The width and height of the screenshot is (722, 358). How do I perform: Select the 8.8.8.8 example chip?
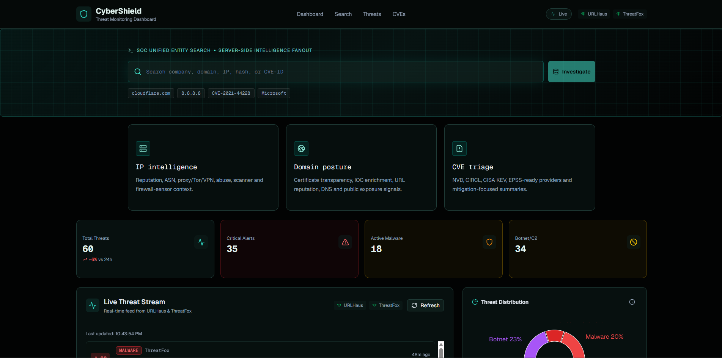click(x=191, y=93)
